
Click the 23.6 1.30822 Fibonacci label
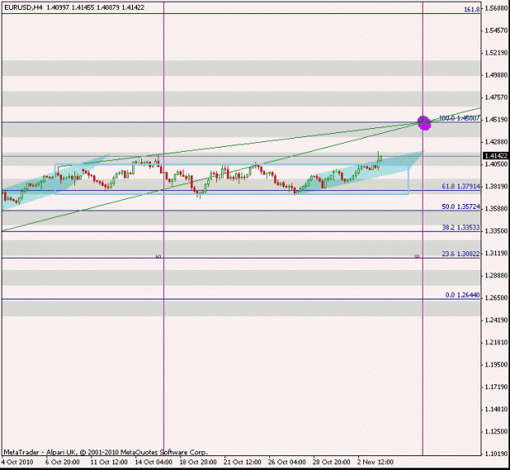pos(460,254)
